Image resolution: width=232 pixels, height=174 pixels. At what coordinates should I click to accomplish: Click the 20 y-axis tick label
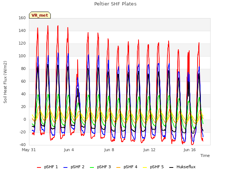23,107
